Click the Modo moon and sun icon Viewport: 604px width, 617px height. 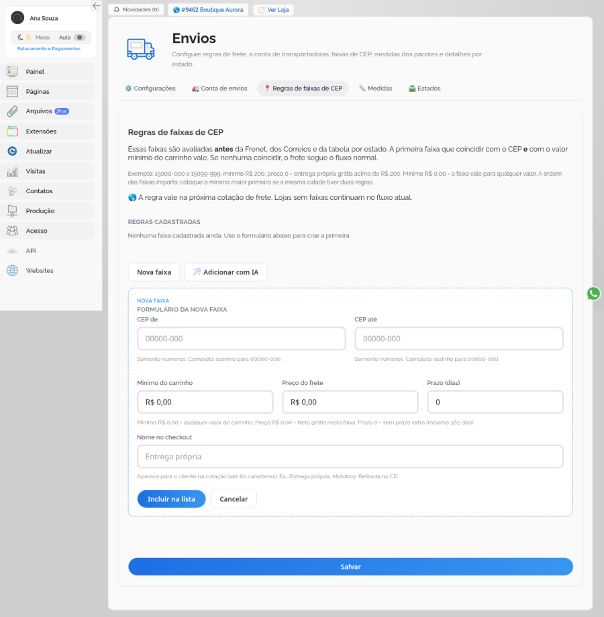[24, 38]
